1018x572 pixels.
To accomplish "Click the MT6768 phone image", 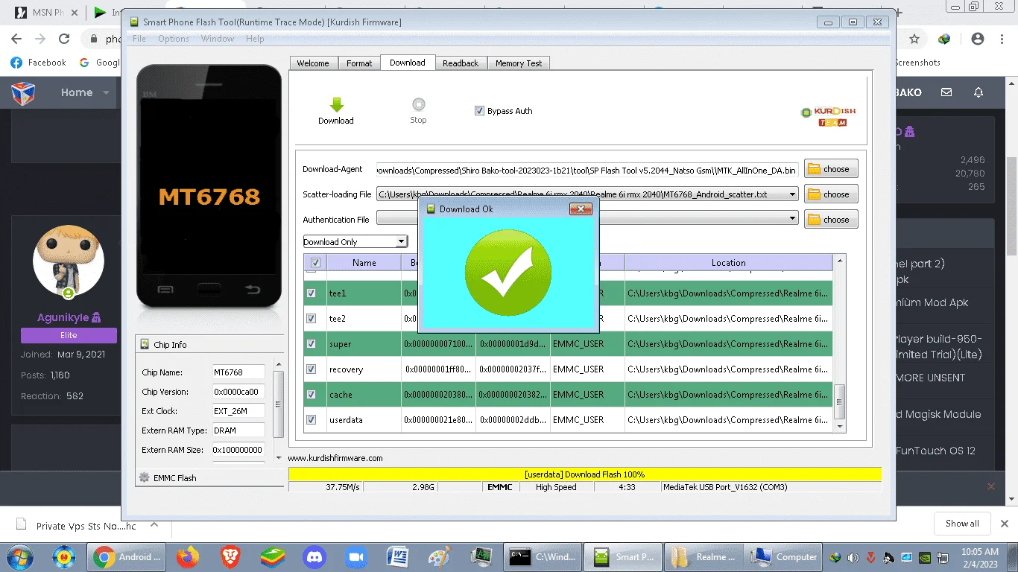I will point(209,186).
